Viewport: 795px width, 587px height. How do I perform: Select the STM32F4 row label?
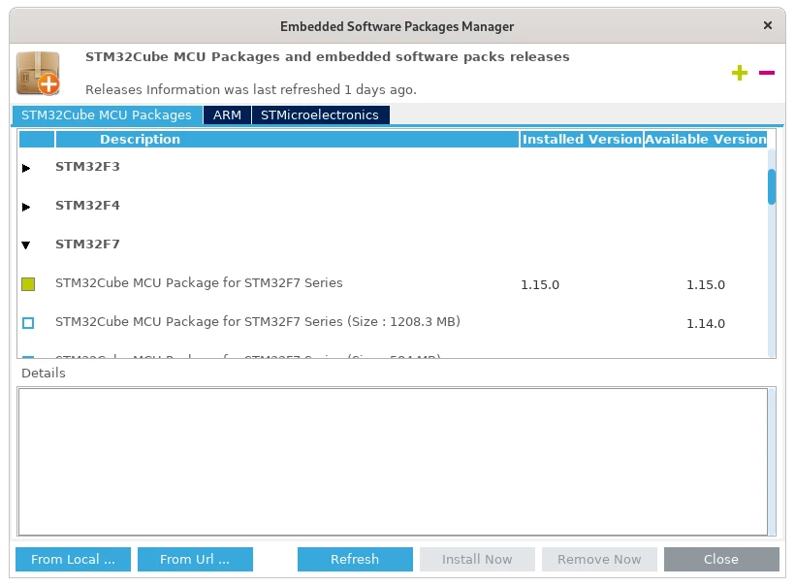point(87,206)
